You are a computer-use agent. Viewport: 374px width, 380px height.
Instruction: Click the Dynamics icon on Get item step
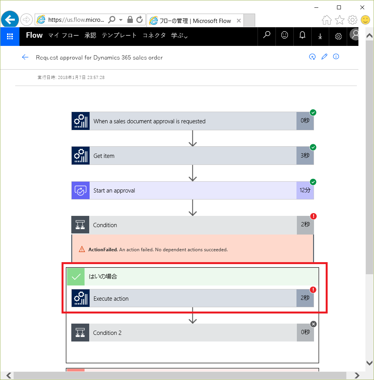point(81,156)
